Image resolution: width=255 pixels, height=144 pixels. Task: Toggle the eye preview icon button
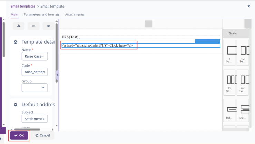coord(48,26)
